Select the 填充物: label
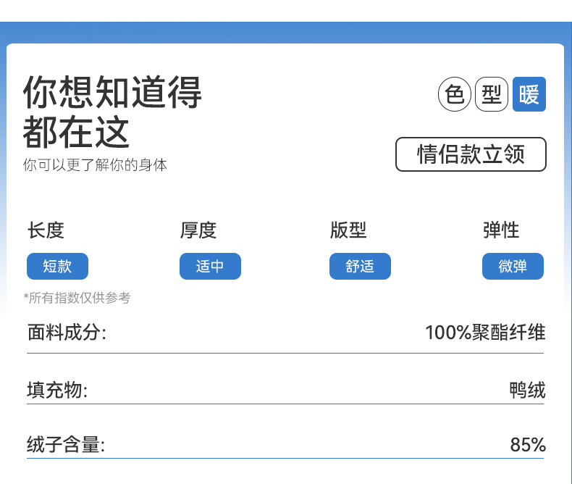 (57, 390)
